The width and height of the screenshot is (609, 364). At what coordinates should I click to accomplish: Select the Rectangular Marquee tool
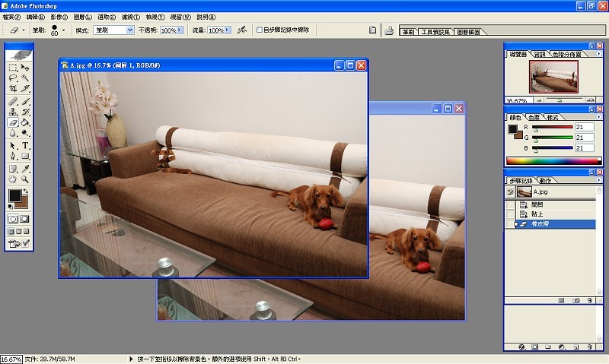(13, 68)
